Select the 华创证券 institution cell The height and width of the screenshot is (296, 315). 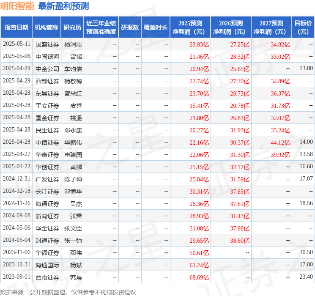[x=47, y=167]
